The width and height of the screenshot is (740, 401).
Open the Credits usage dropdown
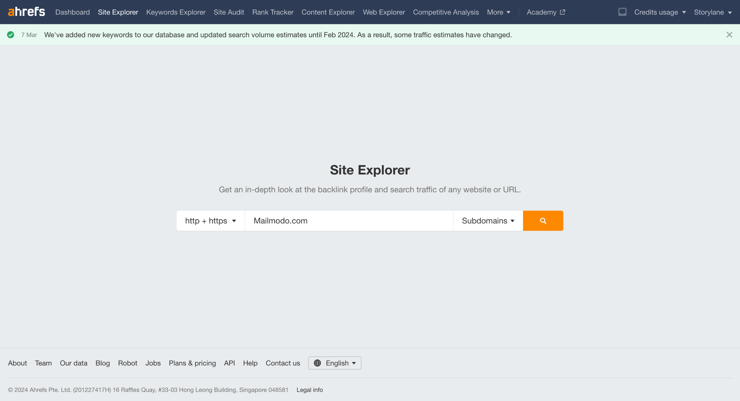click(660, 12)
